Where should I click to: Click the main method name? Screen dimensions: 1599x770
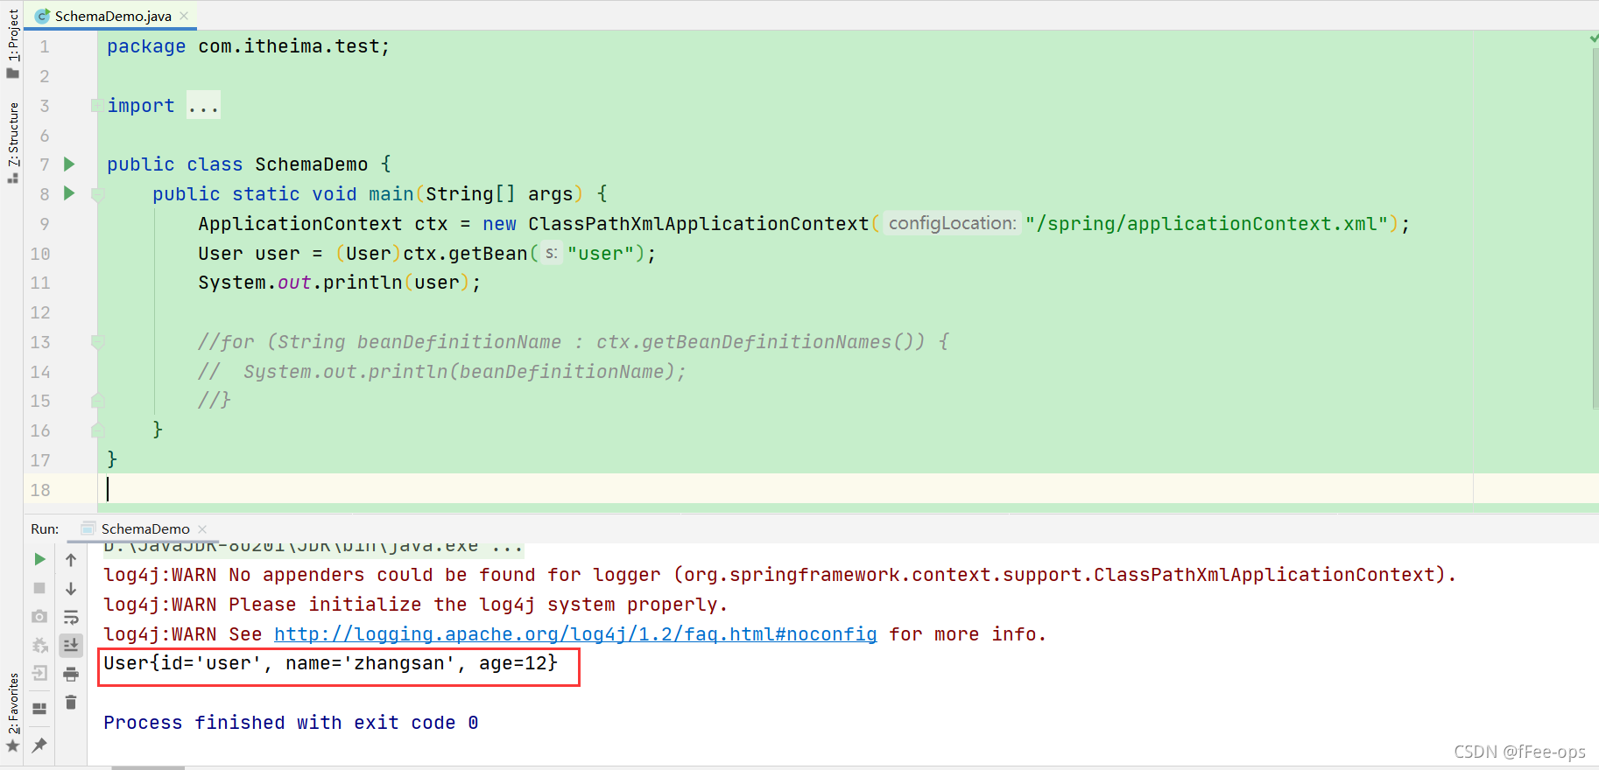(x=391, y=194)
